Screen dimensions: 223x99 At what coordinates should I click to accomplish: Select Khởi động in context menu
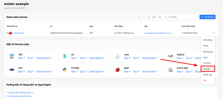(x=208, y=40)
